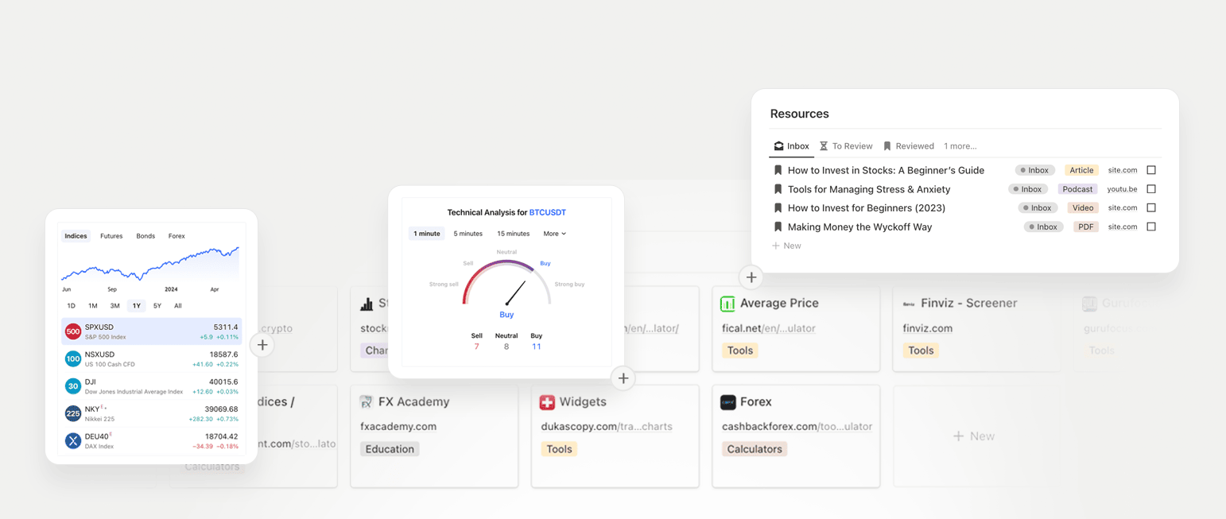Check the checkbox beside How to Invest for Beginners
Viewport: 1226px width, 519px height.
pos(1153,207)
